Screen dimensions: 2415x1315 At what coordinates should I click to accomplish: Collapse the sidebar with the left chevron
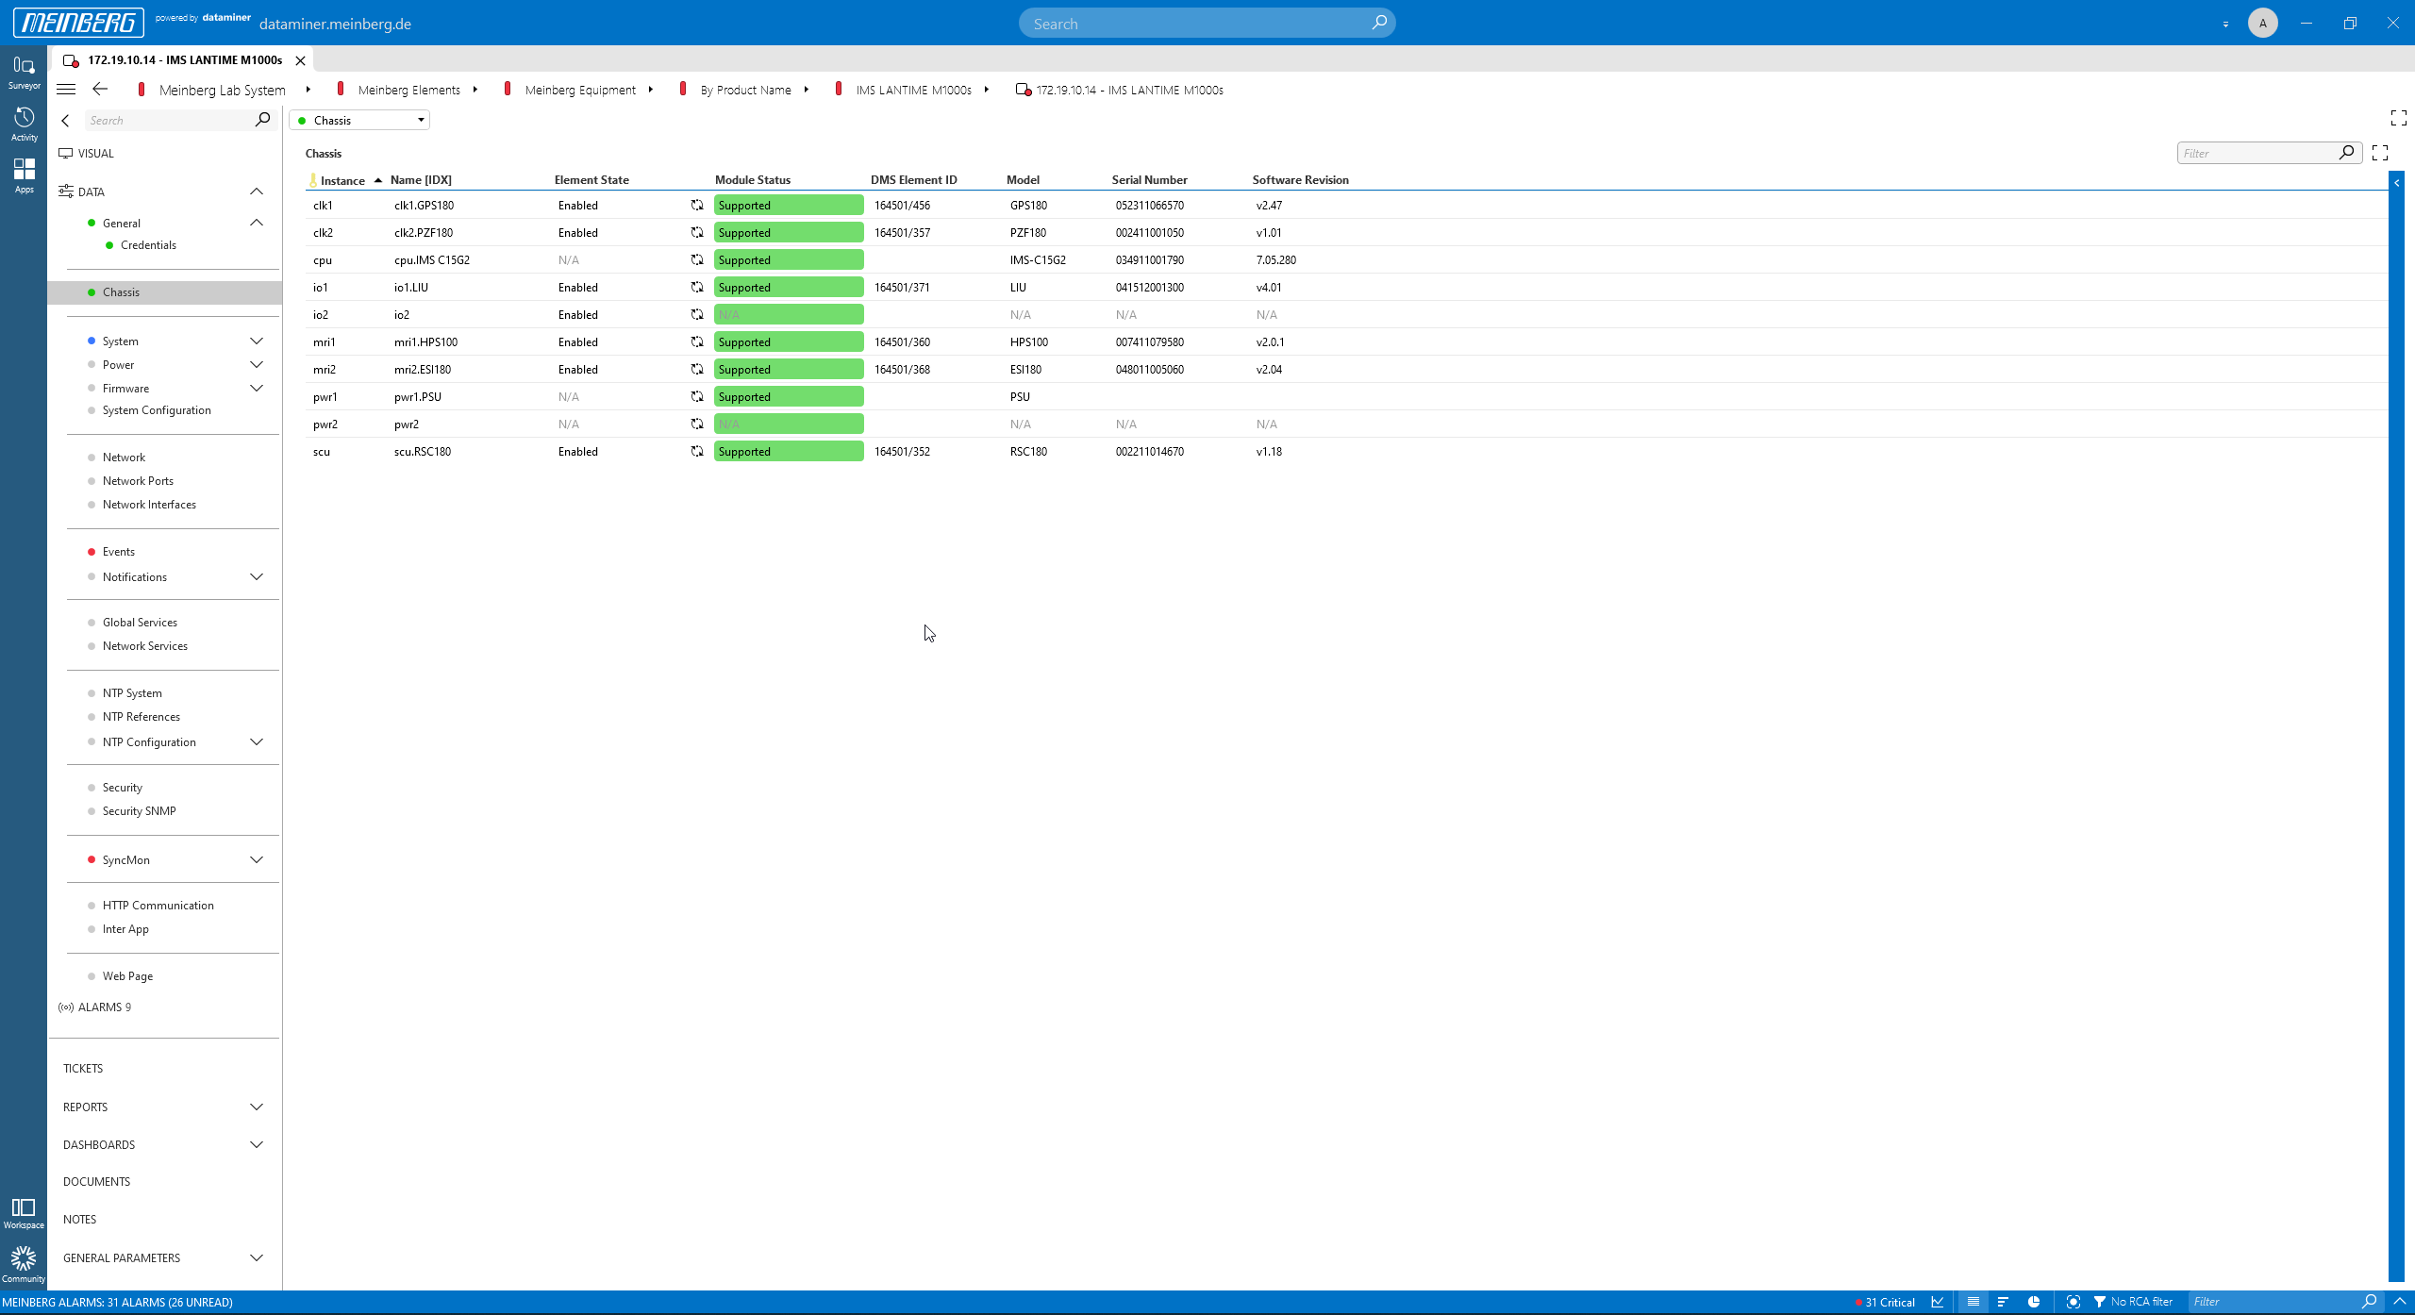[65, 121]
